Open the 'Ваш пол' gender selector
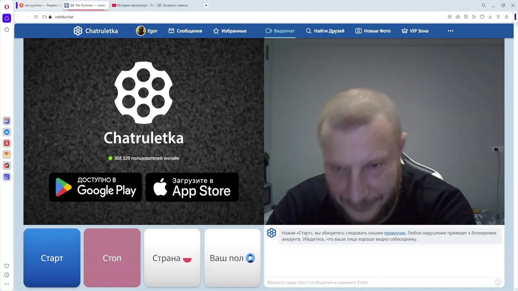This screenshot has width=518, height=291. point(232,258)
